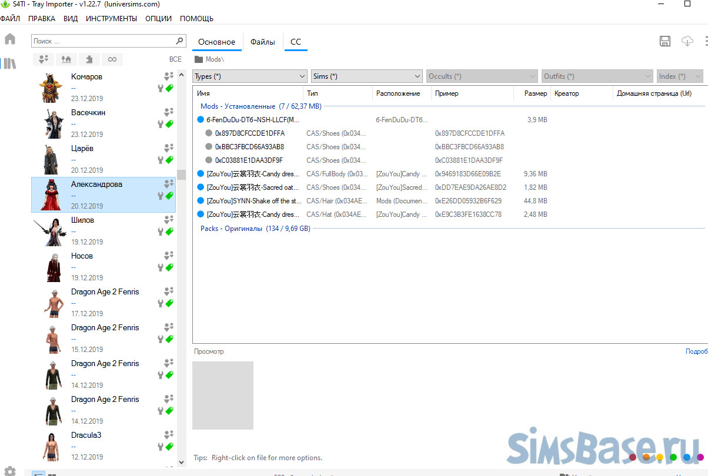Click the green tag icon for Комаров
Viewport: 708px width, 476px height.
click(x=170, y=88)
